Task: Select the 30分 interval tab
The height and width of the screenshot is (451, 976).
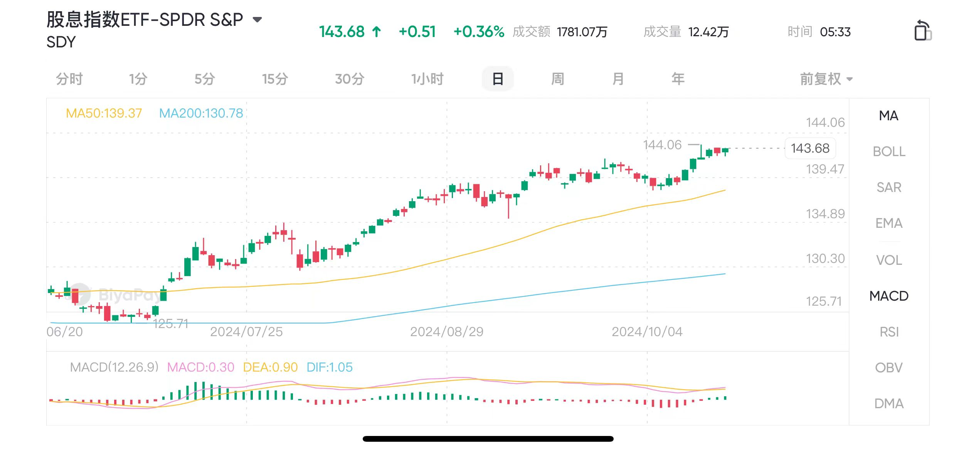Action: click(350, 79)
